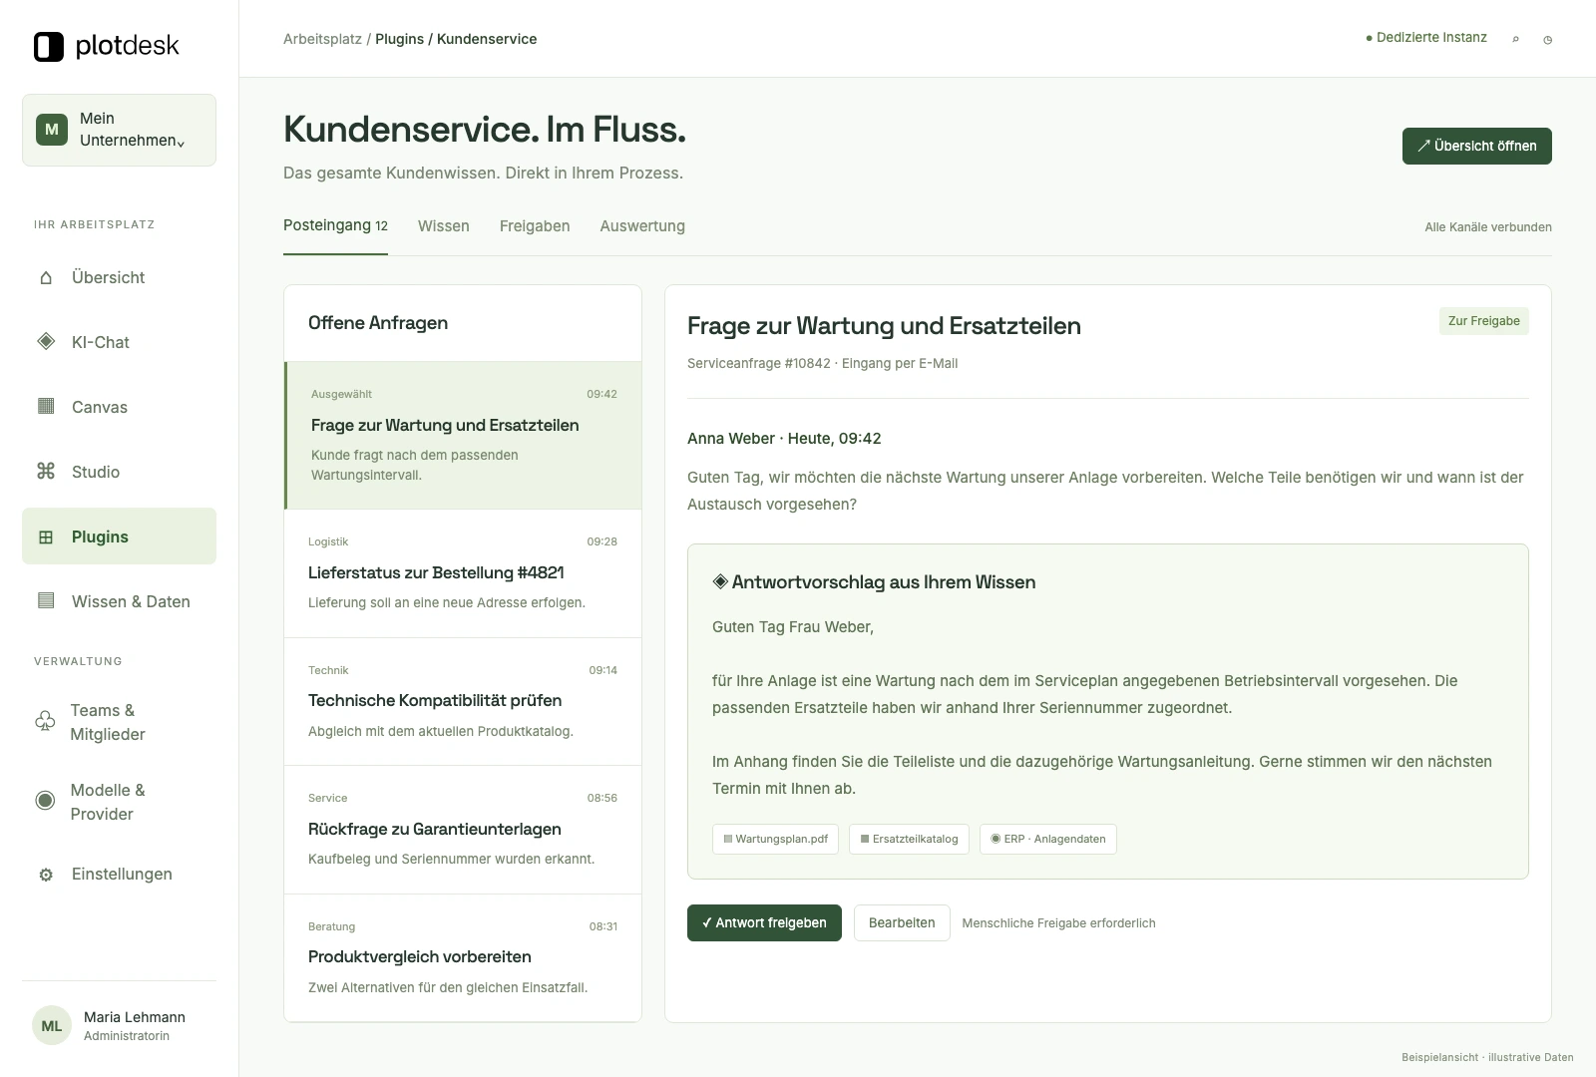Click the grid icon beside Canvas
The image size is (1596, 1077).
46,406
